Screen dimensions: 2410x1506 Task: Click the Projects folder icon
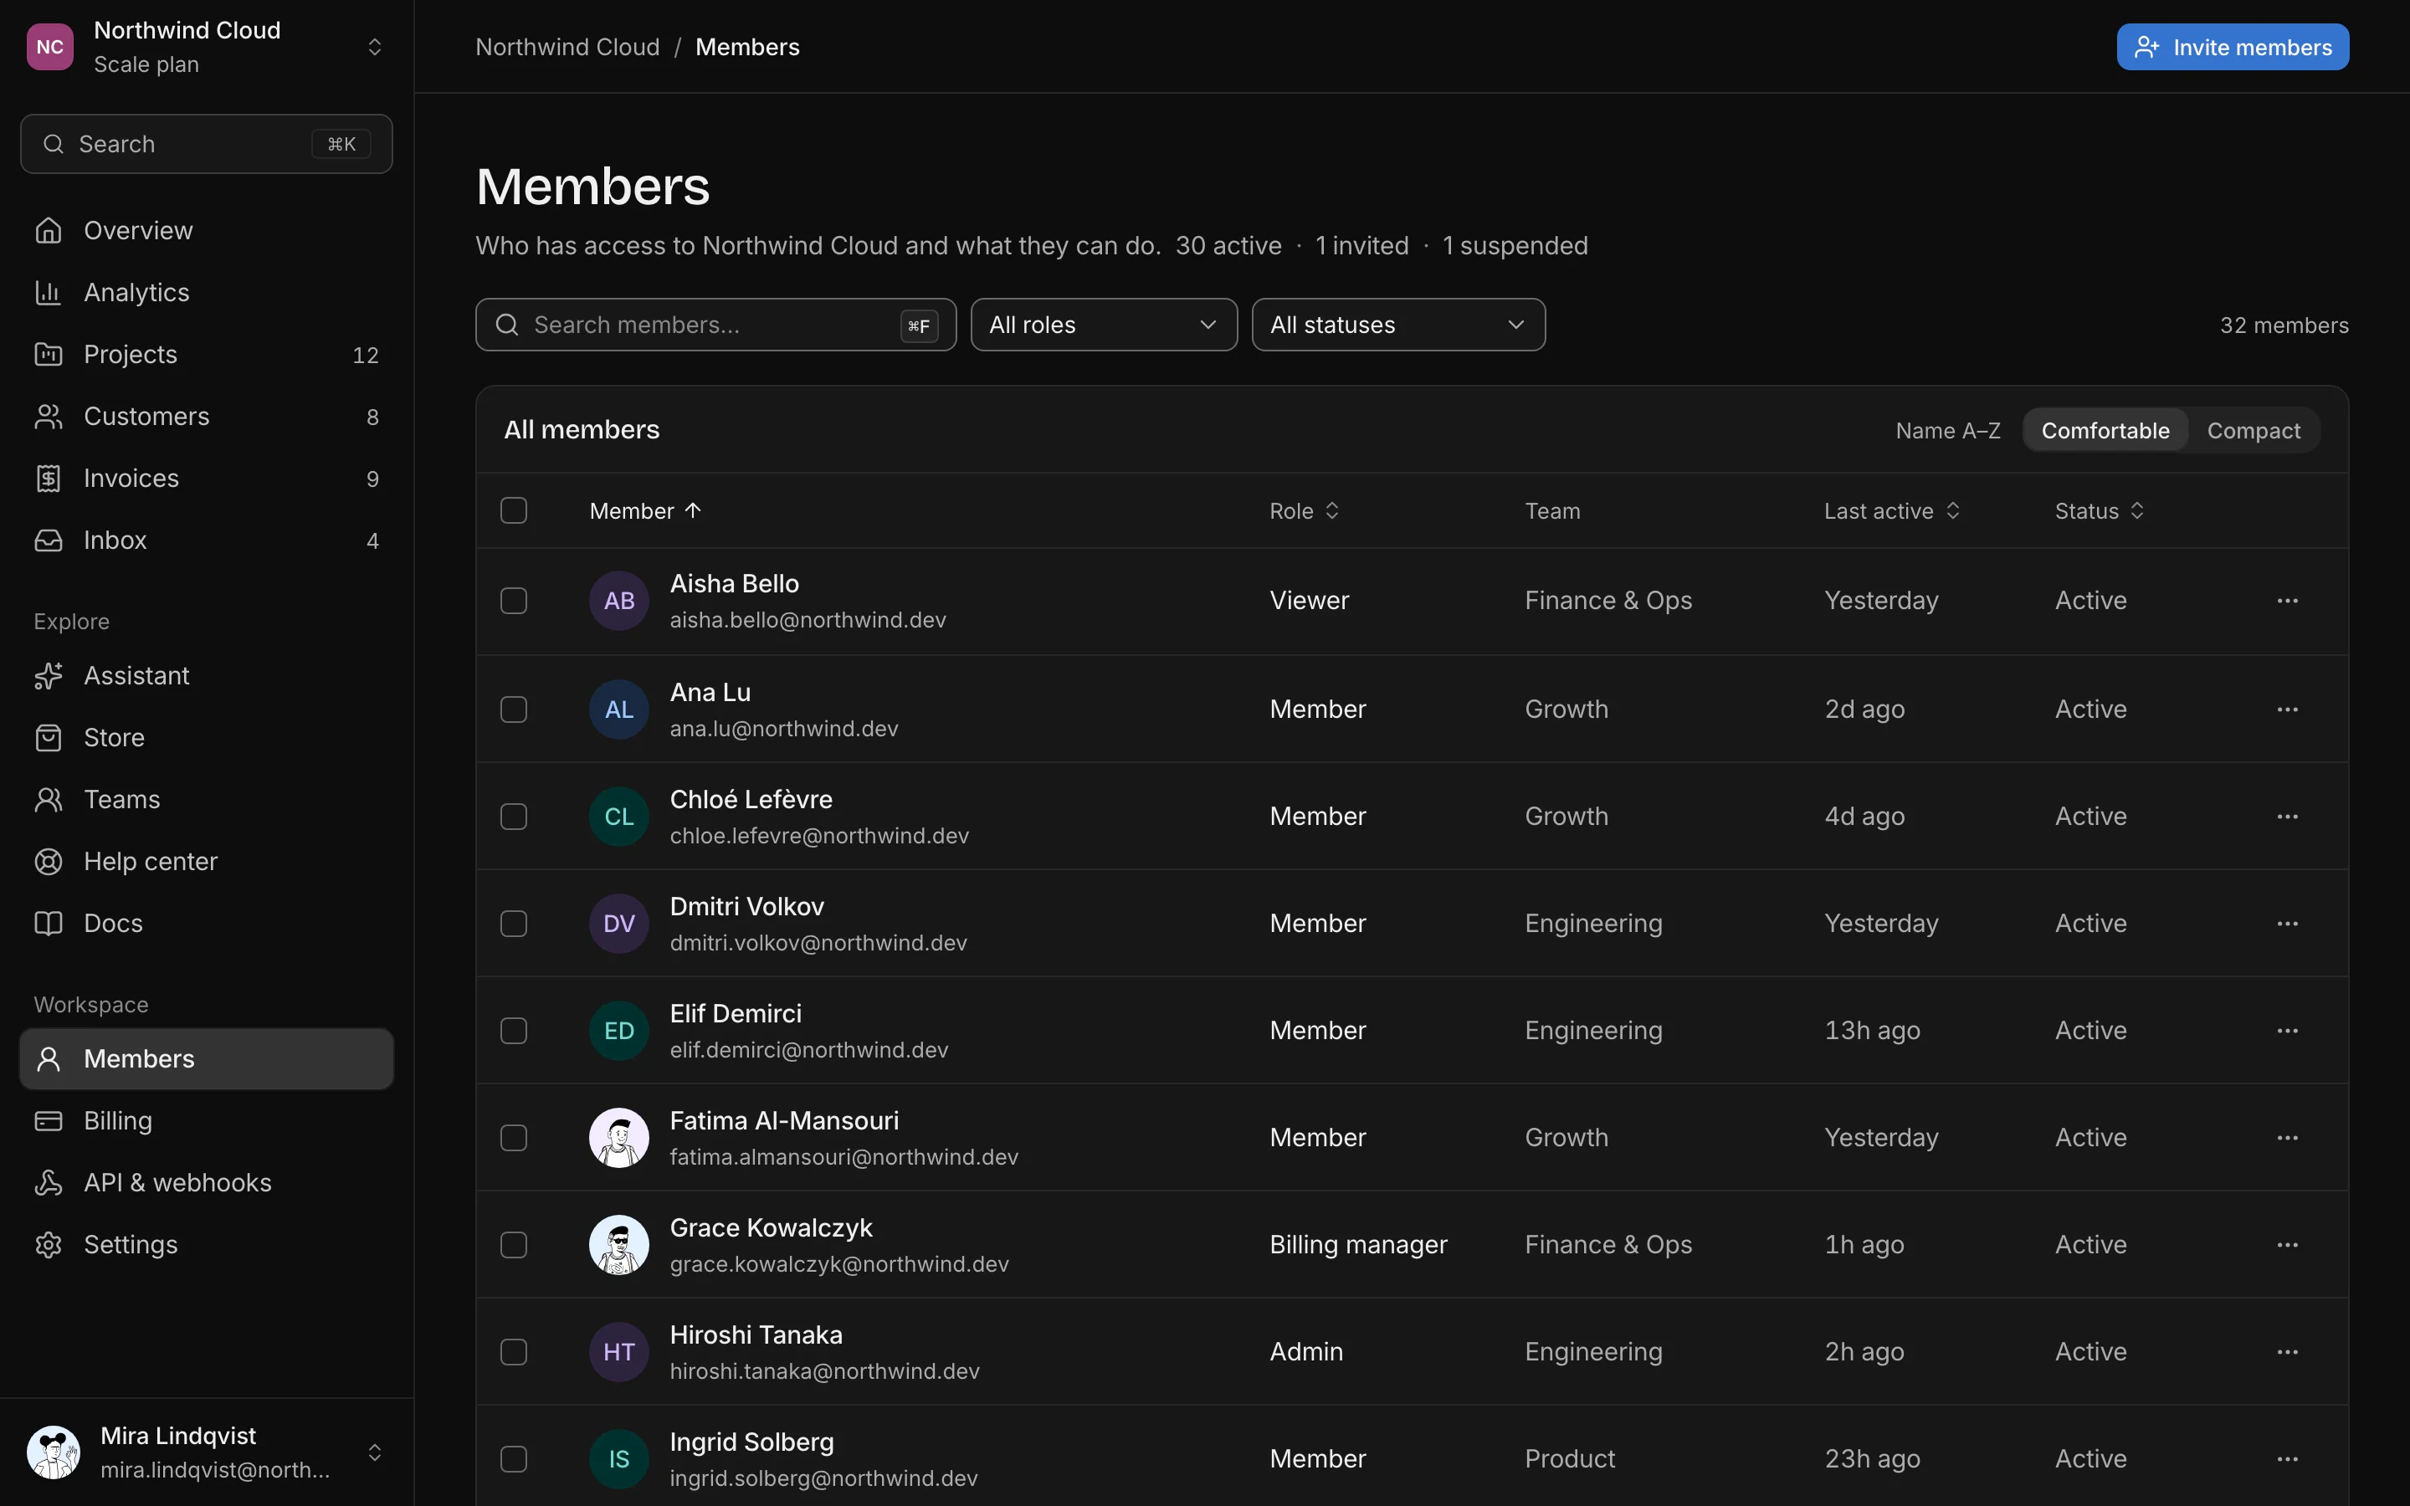tap(48, 354)
